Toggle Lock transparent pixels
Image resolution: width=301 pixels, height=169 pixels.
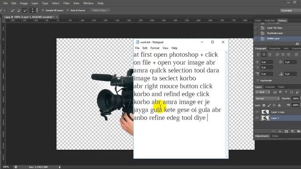coord(264,105)
